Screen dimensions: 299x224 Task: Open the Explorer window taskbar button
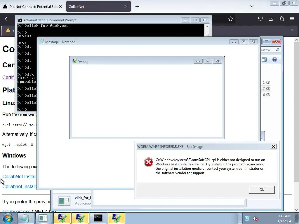tap(43, 218)
